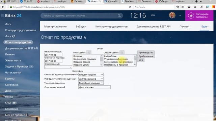The height and width of the screenshot is (121, 216).
Task: Open Диск in the sidebar
Action: pyautogui.click(x=8, y=91)
